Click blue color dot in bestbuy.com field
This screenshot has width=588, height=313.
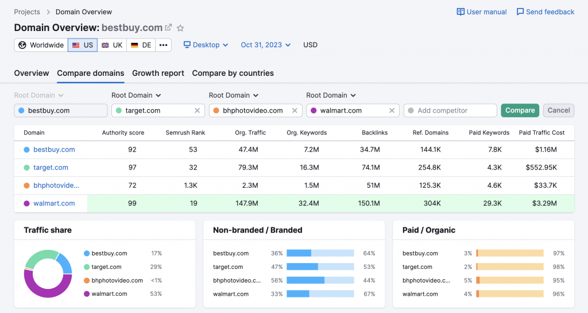tap(21, 111)
